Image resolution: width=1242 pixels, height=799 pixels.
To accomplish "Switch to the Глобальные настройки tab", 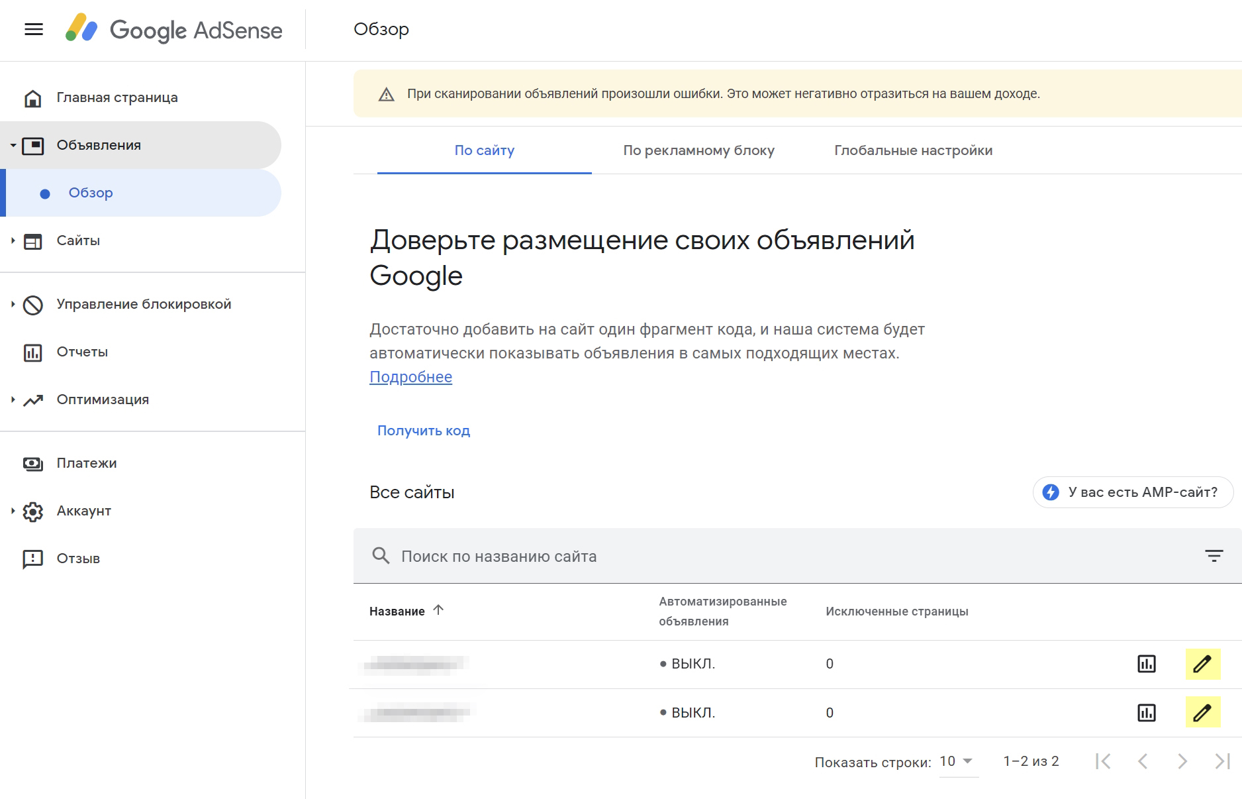I will (914, 150).
